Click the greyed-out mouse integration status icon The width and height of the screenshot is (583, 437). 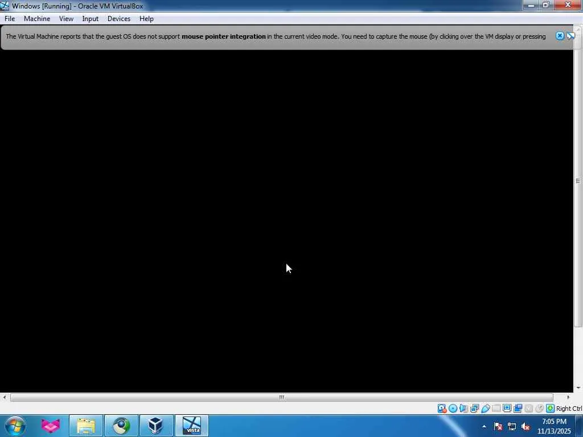point(539,409)
